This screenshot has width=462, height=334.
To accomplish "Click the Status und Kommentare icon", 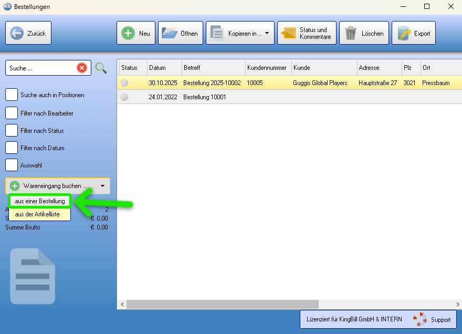I will pos(288,33).
